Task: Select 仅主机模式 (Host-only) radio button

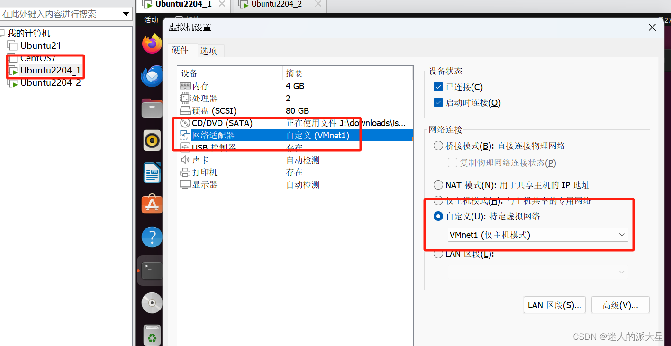Action: (438, 200)
